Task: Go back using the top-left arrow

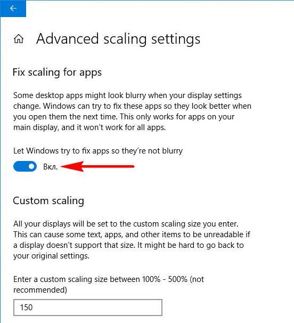Action: point(13,9)
